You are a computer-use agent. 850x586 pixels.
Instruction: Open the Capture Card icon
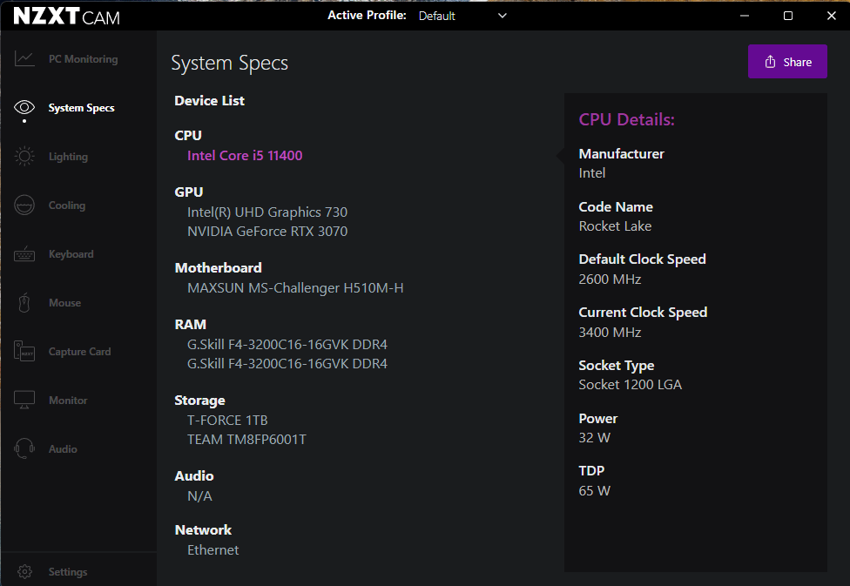coord(24,351)
